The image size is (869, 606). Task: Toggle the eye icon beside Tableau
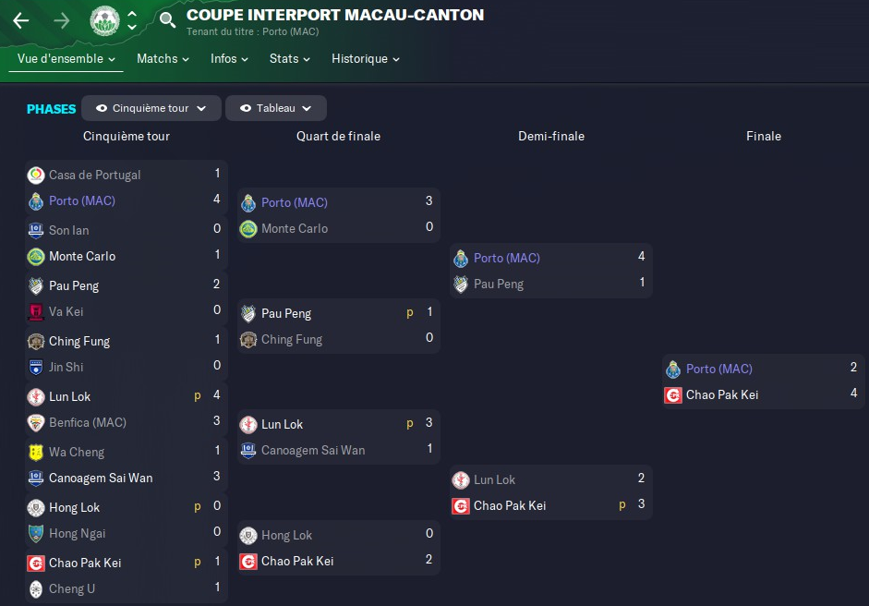(x=245, y=108)
